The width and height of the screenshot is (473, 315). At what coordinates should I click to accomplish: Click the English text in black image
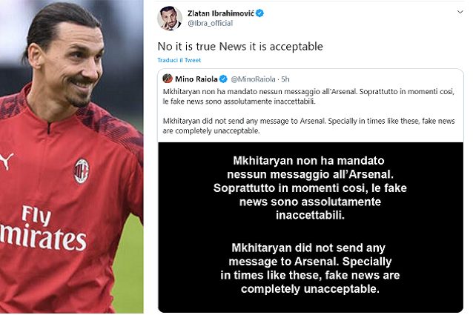(x=310, y=268)
